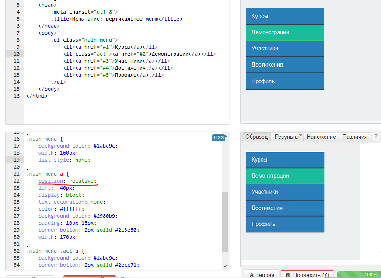Click the <body> opening tag on line 7
This screenshot has width=381, height=278.
tap(48, 33)
